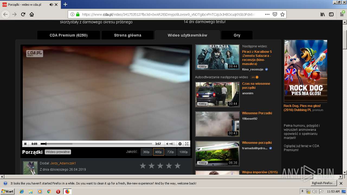Open uploader Jerzy_Adamczyk1 profile
The image size is (347, 195).
(63, 163)
